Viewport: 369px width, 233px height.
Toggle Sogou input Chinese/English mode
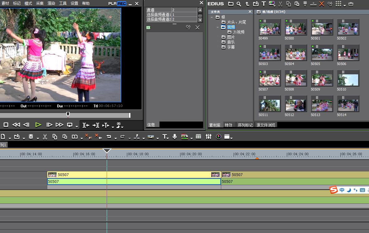(342, 190)
